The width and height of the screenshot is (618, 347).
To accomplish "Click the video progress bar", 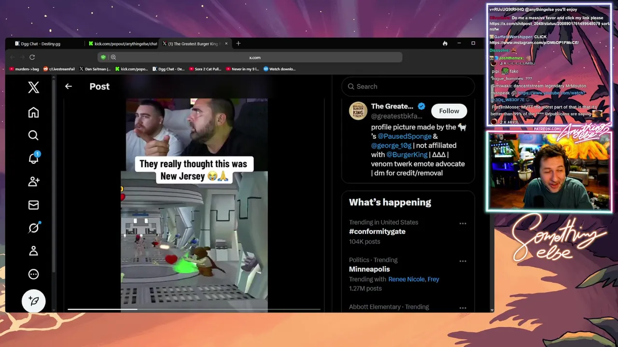I will coord(194,309).
